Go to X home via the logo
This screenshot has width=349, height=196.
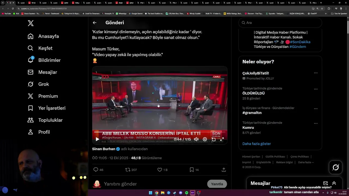(x=31, y=23)
